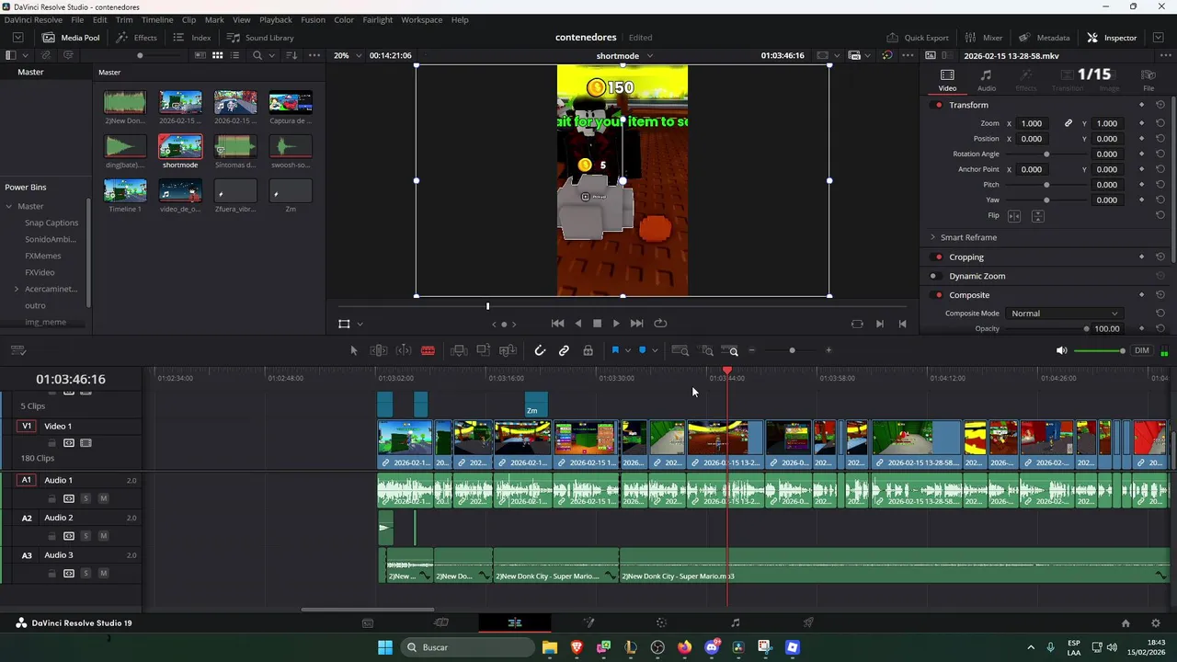Add a keyframe for Zoom

(x=1142, y=123)
